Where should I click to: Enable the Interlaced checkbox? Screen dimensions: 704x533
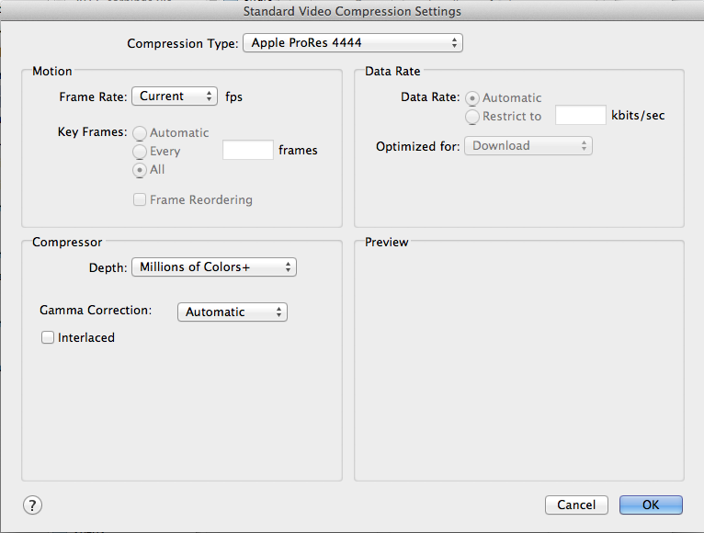[48, 338]
